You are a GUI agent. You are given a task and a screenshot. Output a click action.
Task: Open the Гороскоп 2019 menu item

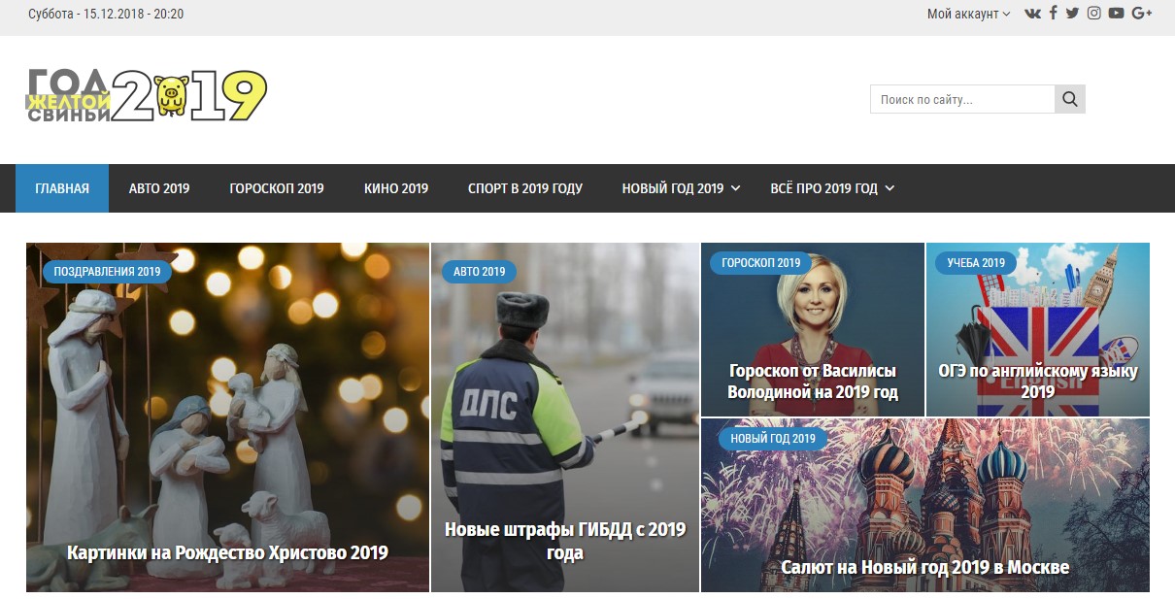coord(277,188)
